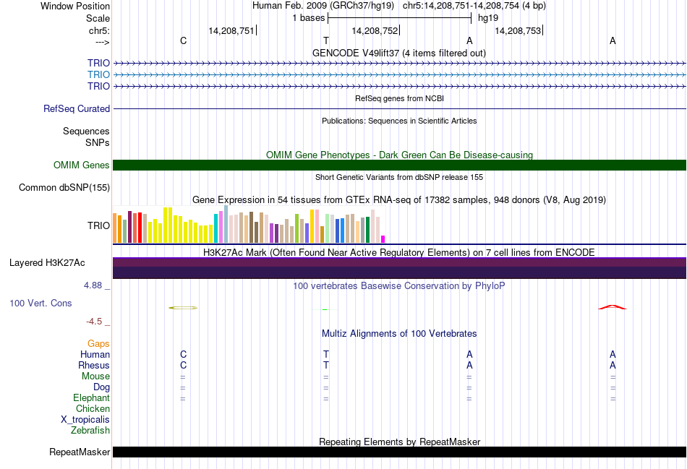This screenshot has width=687, height=469.
Task: Click the X_tropicalis alignment row label
Action: (85, 420)
